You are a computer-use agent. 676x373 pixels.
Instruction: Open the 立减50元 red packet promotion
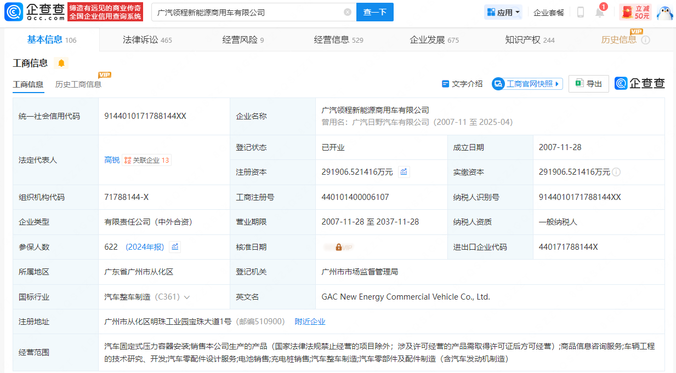click(636, 12)
